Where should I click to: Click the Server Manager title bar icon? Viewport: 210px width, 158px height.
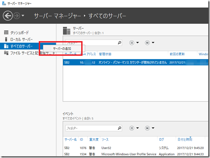pyautogui.click(x=4, y=3)
